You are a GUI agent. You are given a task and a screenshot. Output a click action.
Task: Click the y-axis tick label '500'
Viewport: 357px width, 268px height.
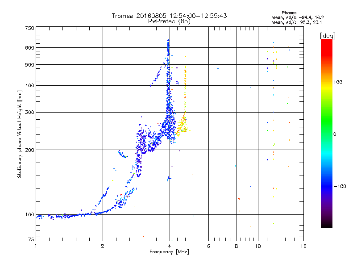point(29,65)
